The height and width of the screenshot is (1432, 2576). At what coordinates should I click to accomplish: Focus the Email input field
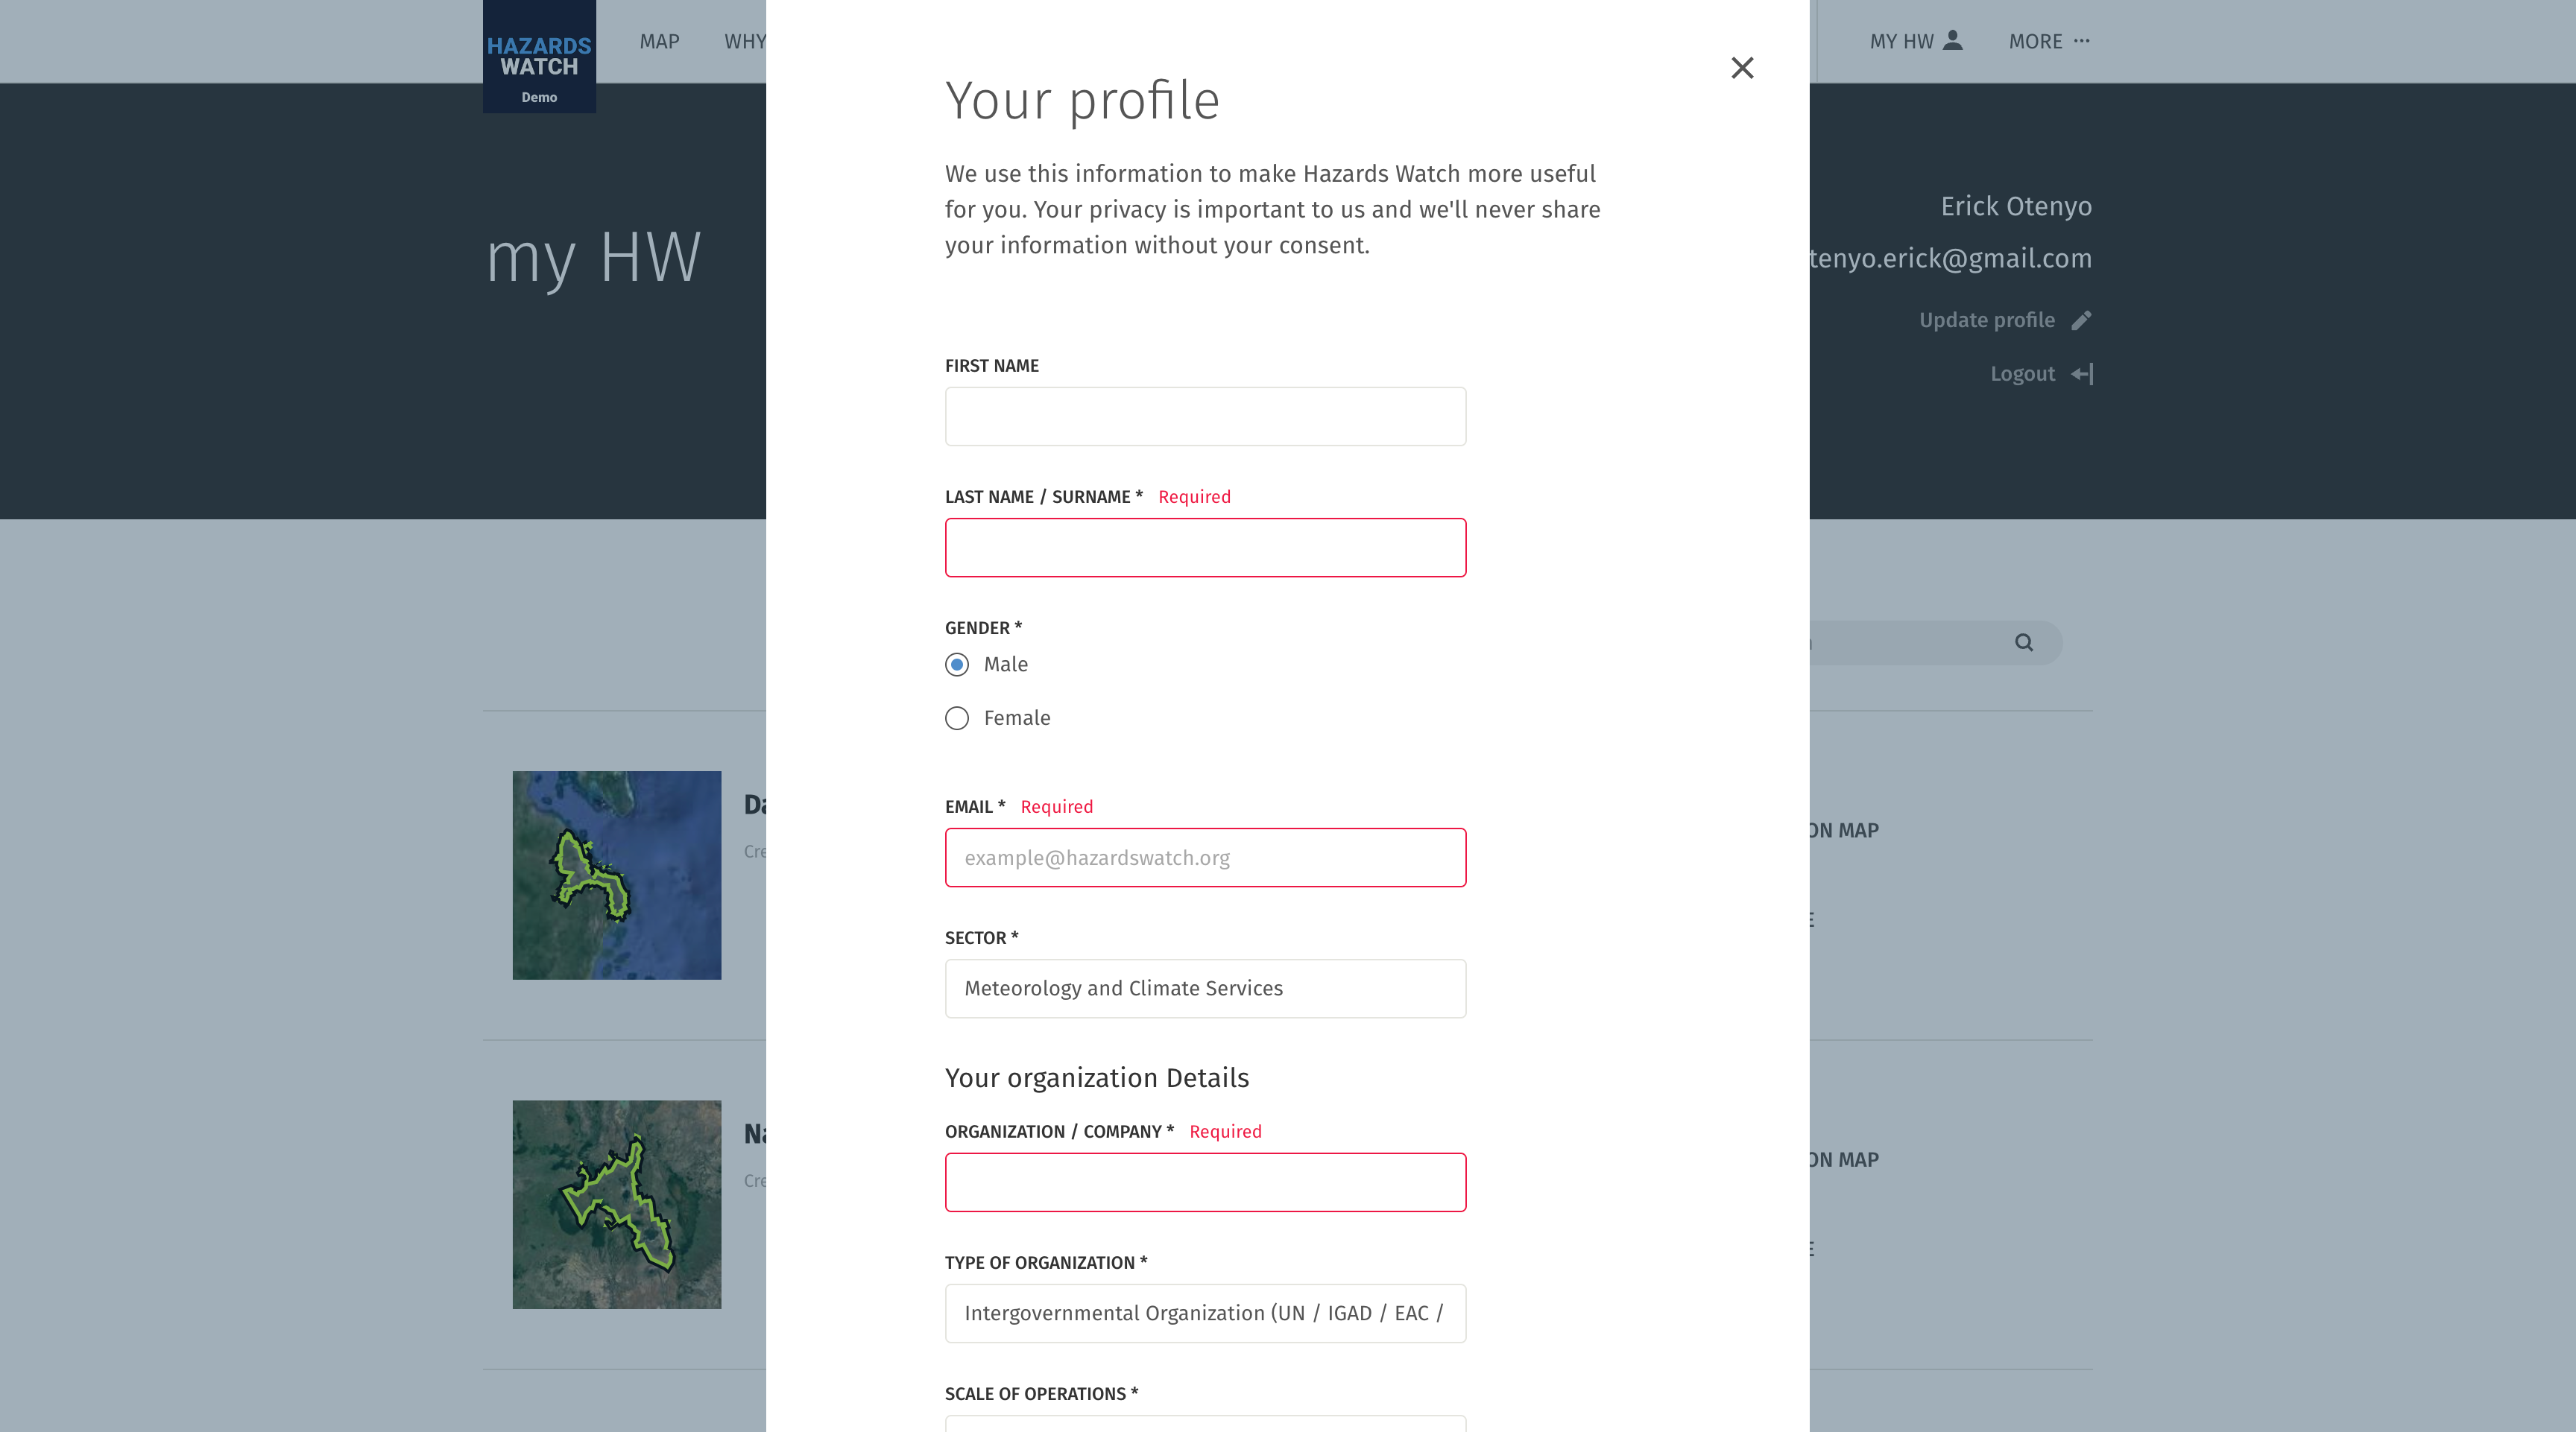point(1205,858)
